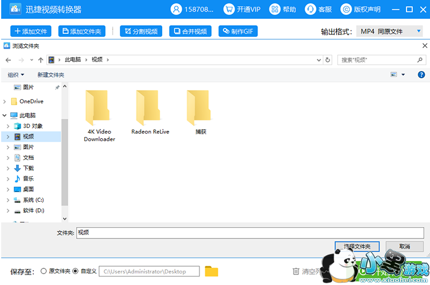This screenshot has height=285, width=430.
Task: Select the Radeon ReLive folder
Action: 150,112
